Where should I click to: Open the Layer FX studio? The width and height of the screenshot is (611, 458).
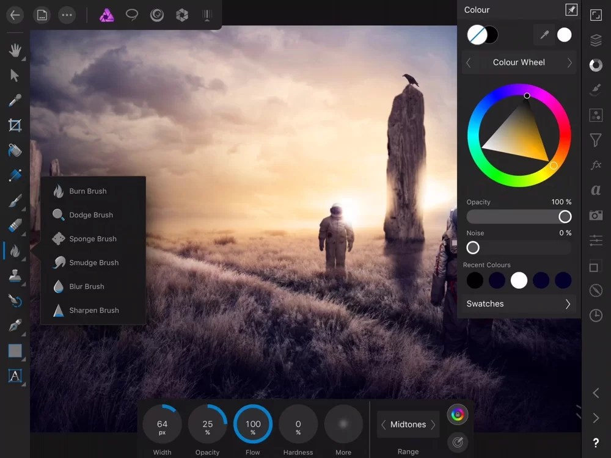[x=596, y=165]
